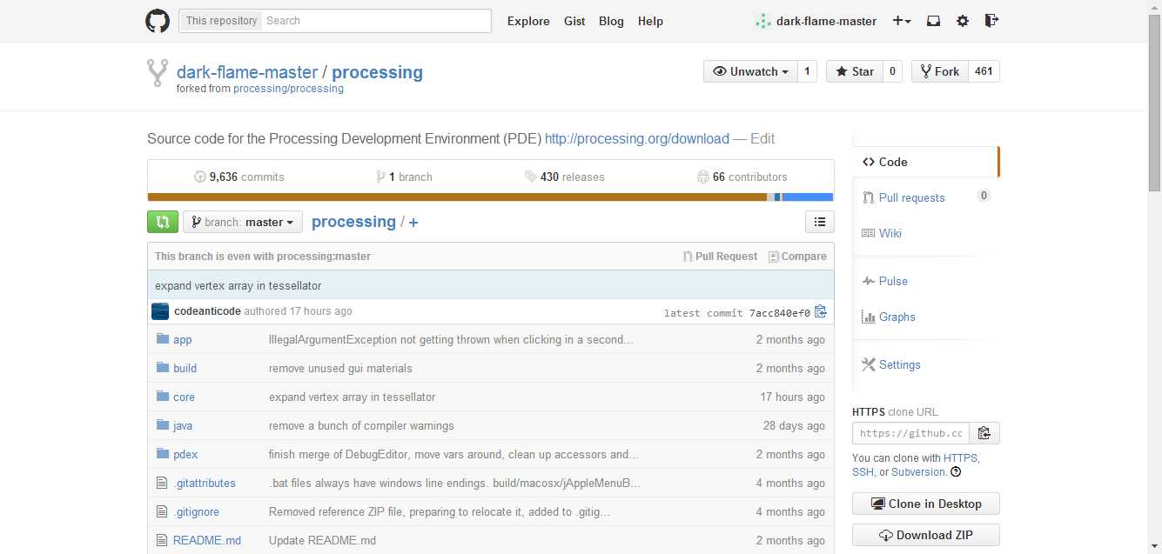View the 9,636 commits link
Image resolution: width=1162 pixels, height=554 pixels.
tap(239, 177)
